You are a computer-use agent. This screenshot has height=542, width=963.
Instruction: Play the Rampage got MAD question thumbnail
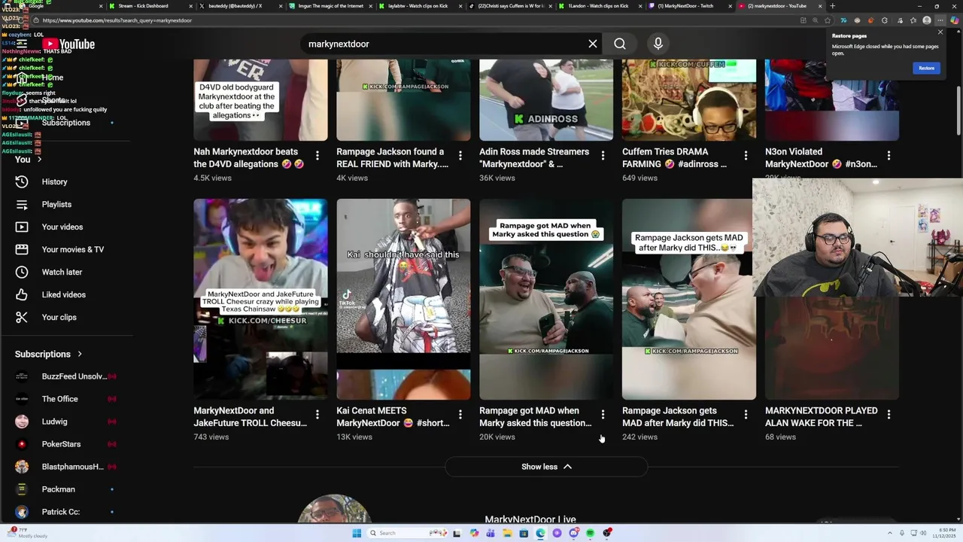click(x=546, y=299)
